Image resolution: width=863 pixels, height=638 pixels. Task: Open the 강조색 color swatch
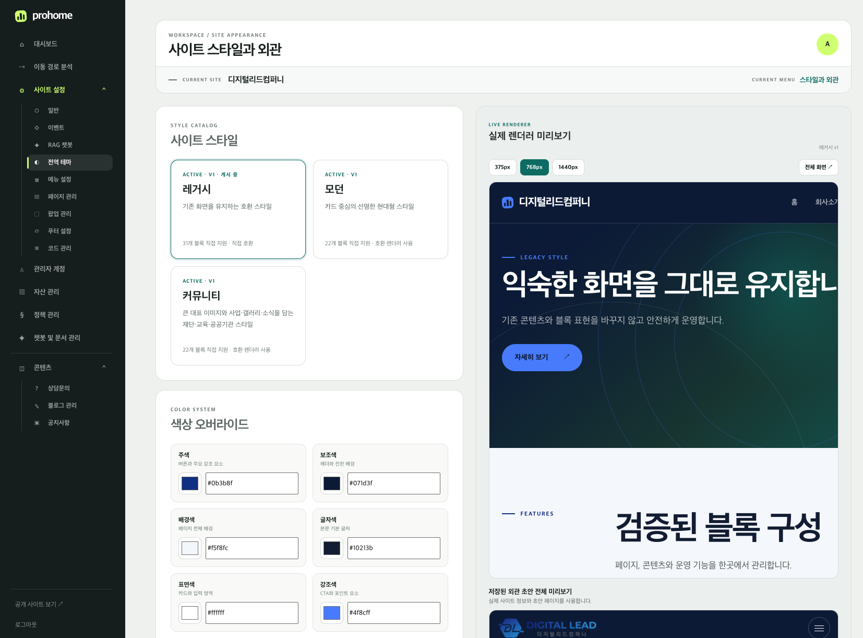tap(332, 613)
